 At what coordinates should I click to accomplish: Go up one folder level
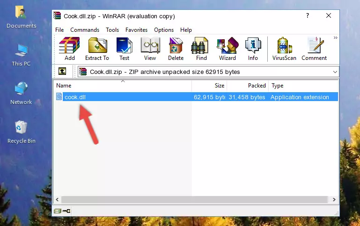[62, 72]
